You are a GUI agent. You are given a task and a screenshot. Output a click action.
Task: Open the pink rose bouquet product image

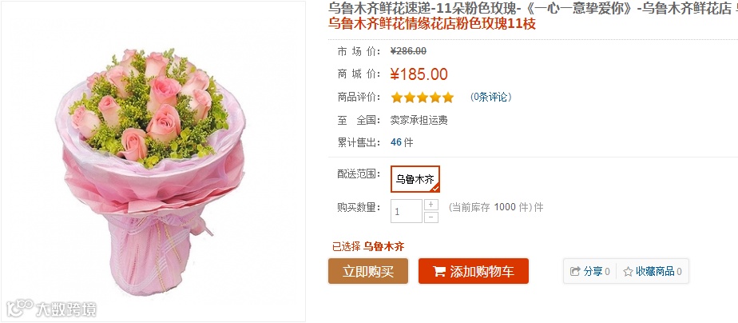[153, 161]
